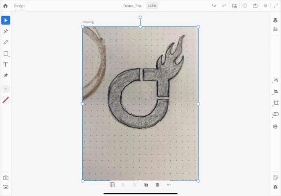Open the Share export icon
The height and width of the screenshot is (196, 281).
(255, 6)
